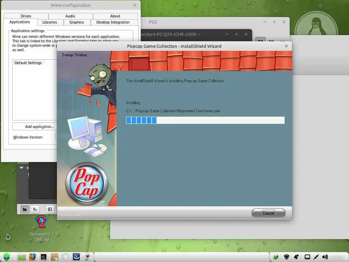
Task: Show places via the folder sidebar button
Action: [25, 209]
